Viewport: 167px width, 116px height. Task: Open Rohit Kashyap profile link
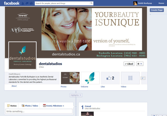point(145,3)
